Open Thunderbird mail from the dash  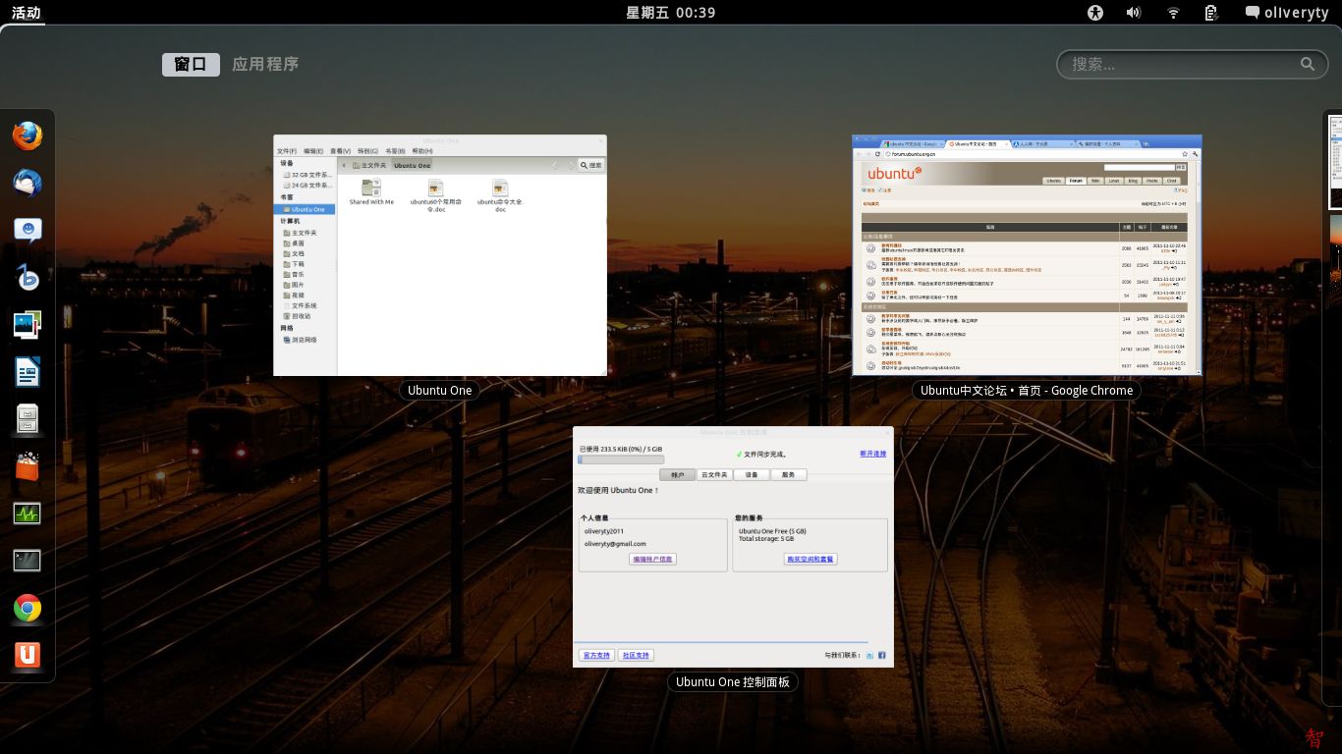click(28, 183)
